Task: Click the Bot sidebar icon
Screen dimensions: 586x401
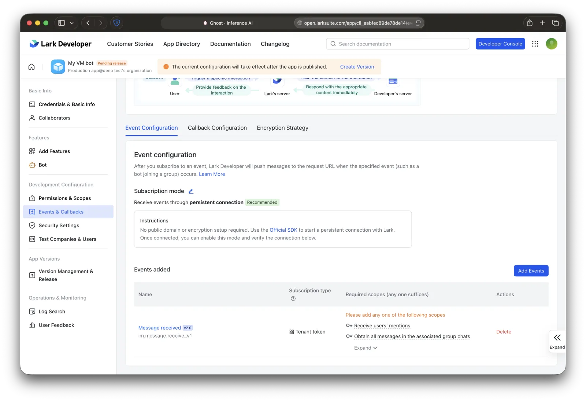Action: click(32, 165)
